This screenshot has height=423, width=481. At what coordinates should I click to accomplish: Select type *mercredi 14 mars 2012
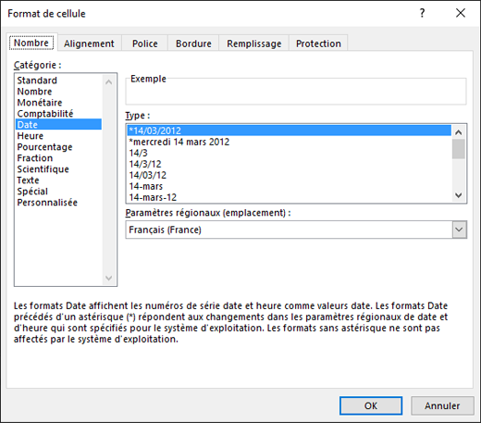[289, 142]
